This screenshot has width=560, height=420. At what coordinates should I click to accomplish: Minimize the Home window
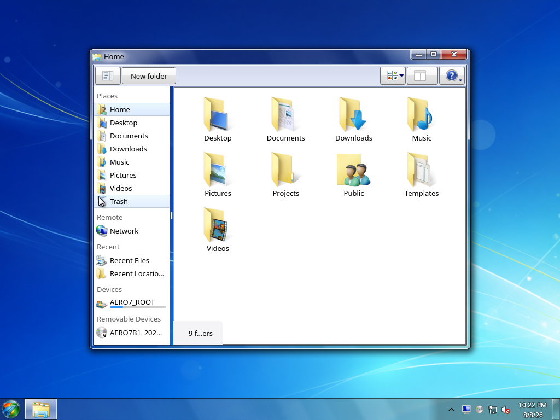point(419,54)
